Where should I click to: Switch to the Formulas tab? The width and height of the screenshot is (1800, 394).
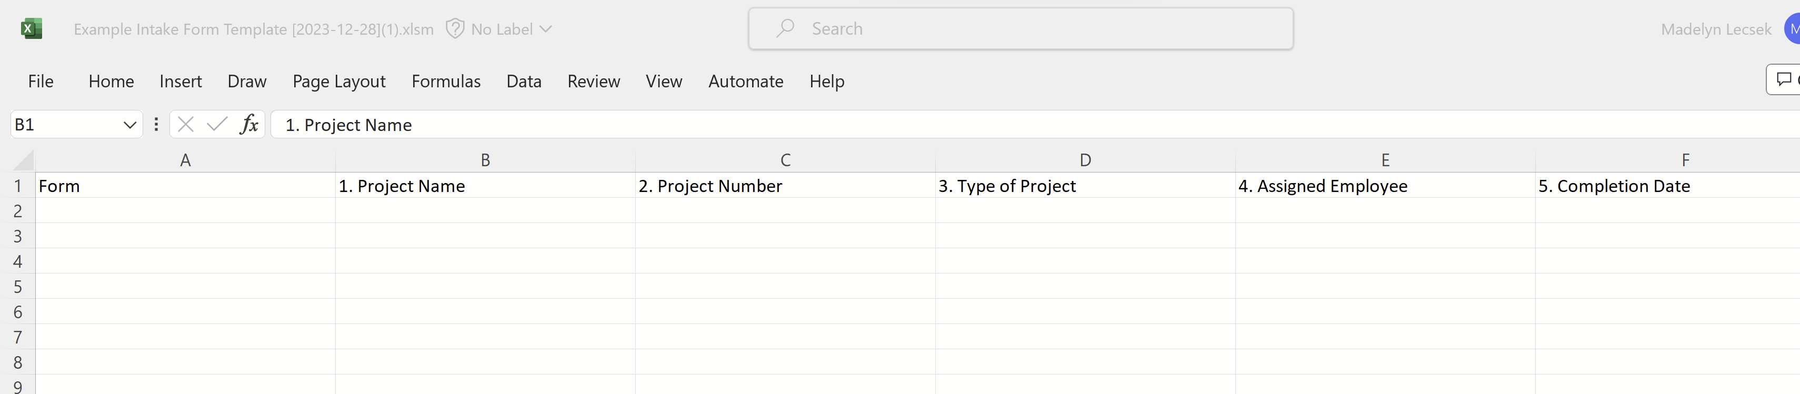click(x=446, y=81)
